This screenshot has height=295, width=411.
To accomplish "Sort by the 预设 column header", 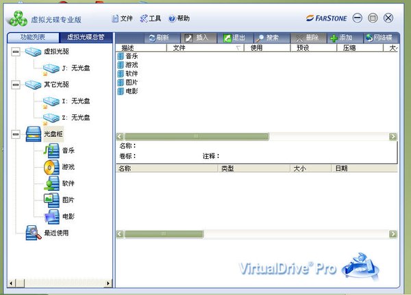I will tap(314, 48).
